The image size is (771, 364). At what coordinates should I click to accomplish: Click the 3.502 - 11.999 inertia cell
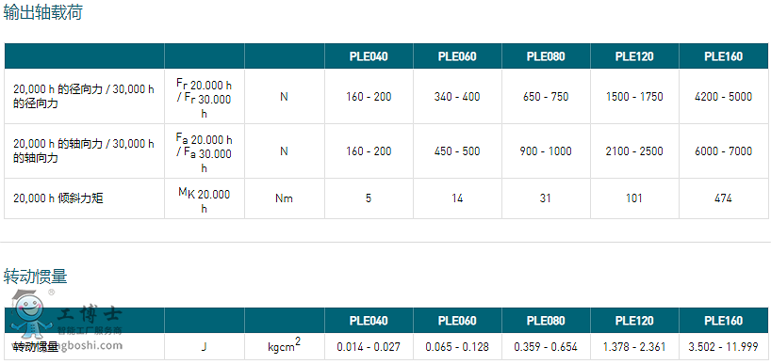point(723,347)
